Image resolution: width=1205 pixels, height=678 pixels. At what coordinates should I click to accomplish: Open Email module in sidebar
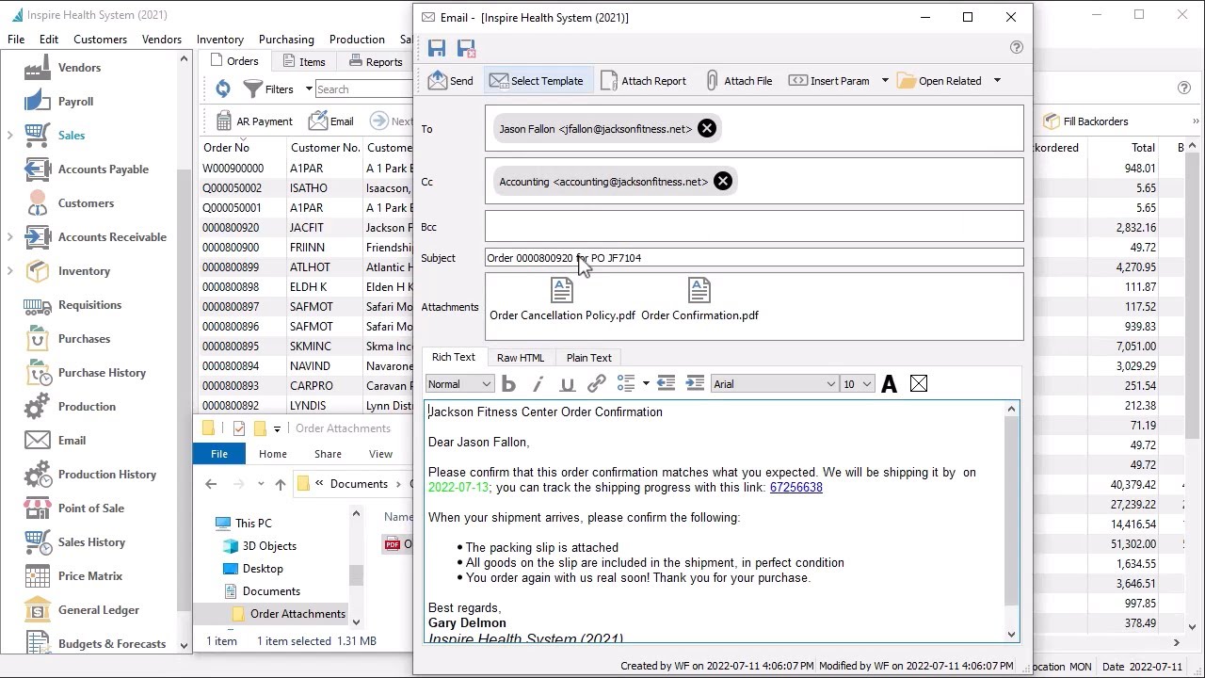coord(72,441)
